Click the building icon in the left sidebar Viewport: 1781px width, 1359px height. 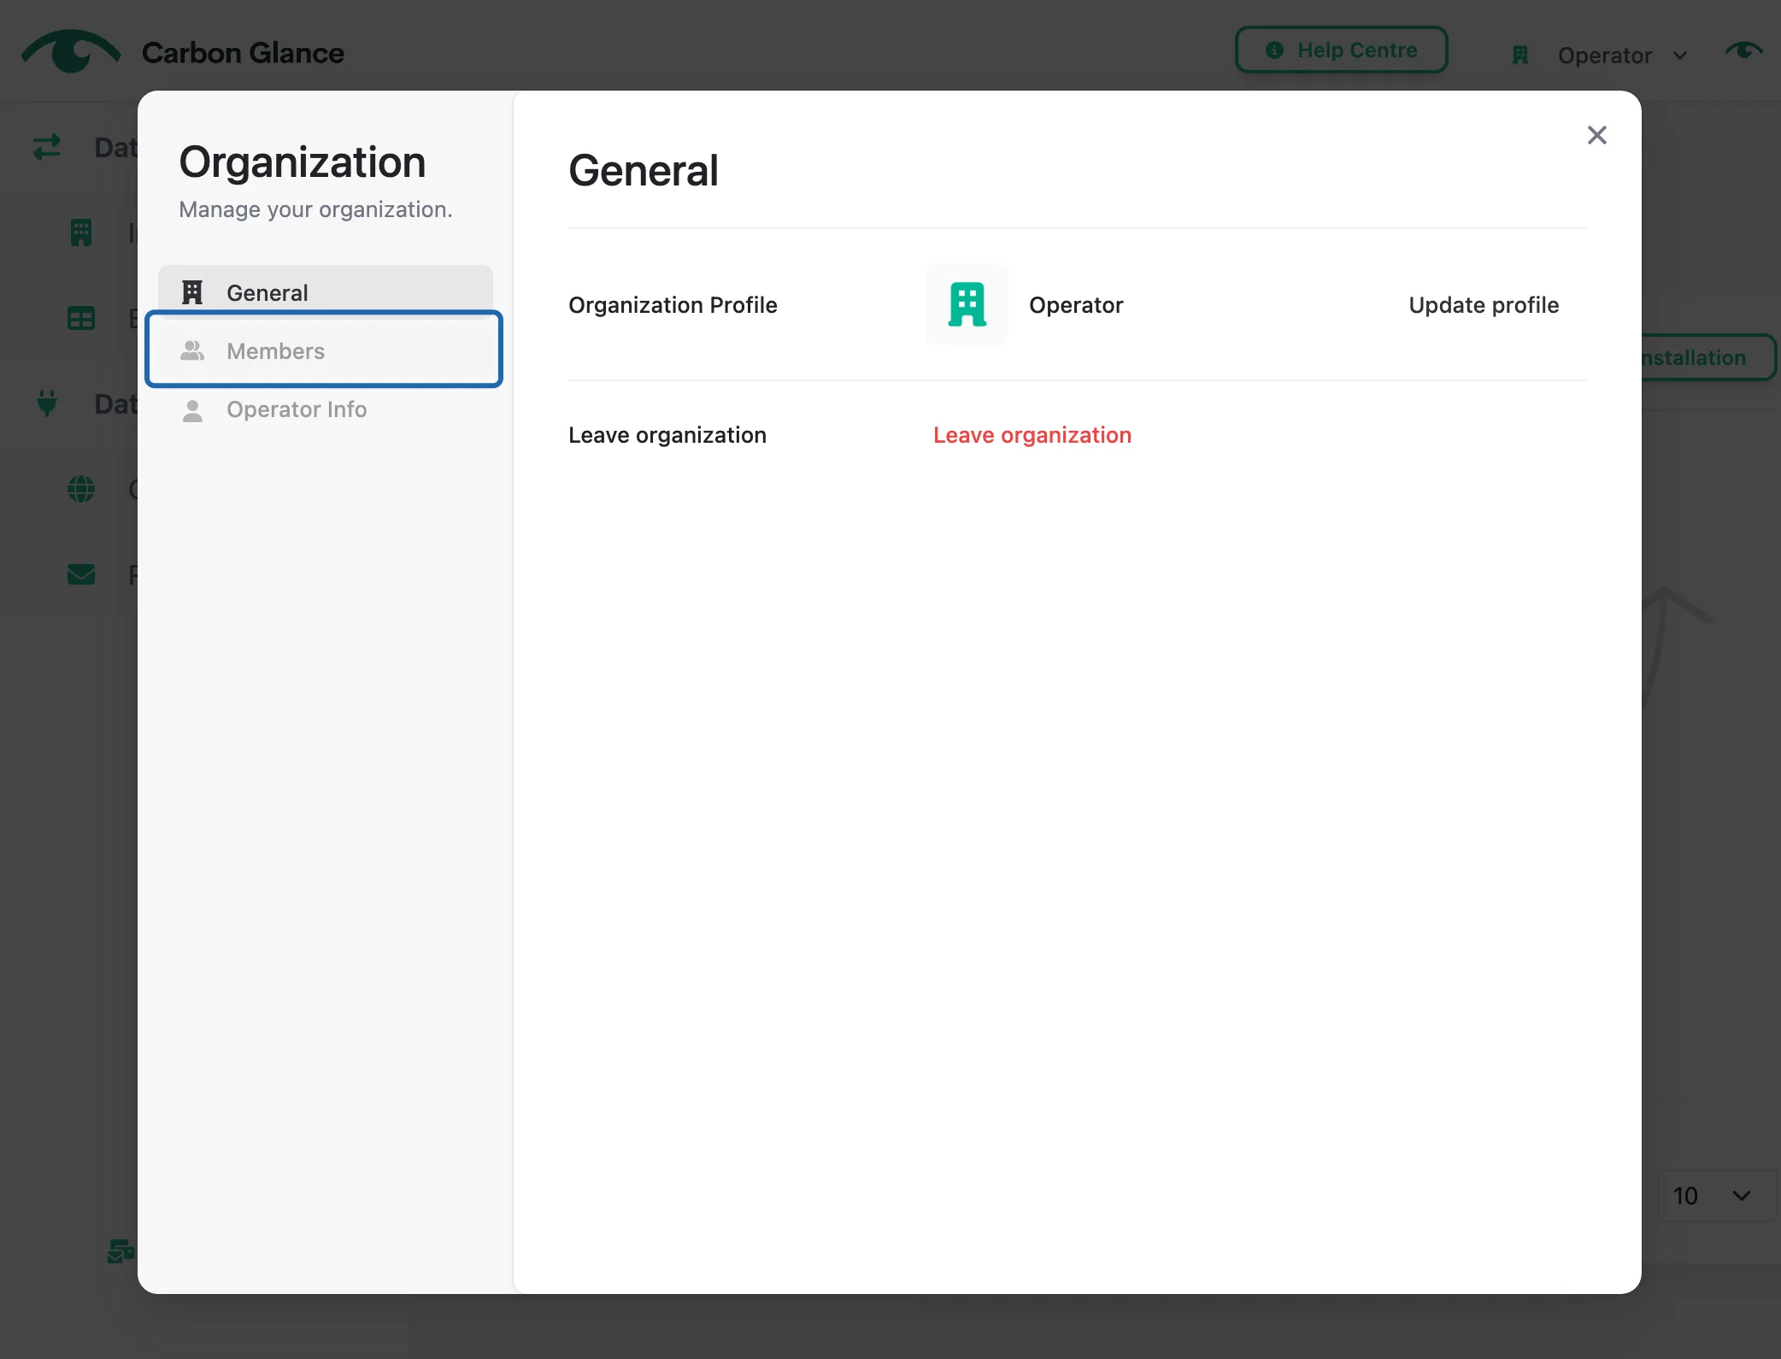coord(81,232)
